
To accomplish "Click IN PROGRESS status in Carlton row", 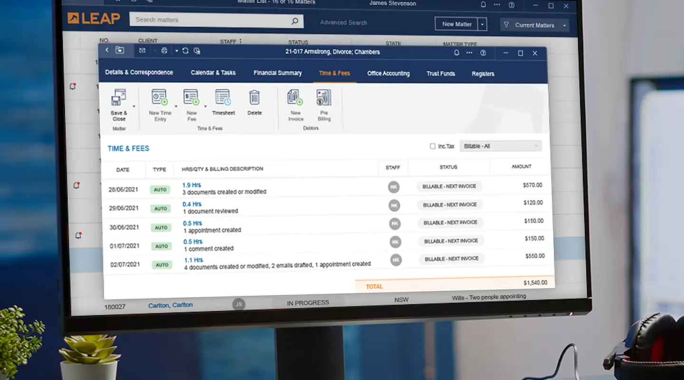I will pyautogui.click(x=308, y=303).
